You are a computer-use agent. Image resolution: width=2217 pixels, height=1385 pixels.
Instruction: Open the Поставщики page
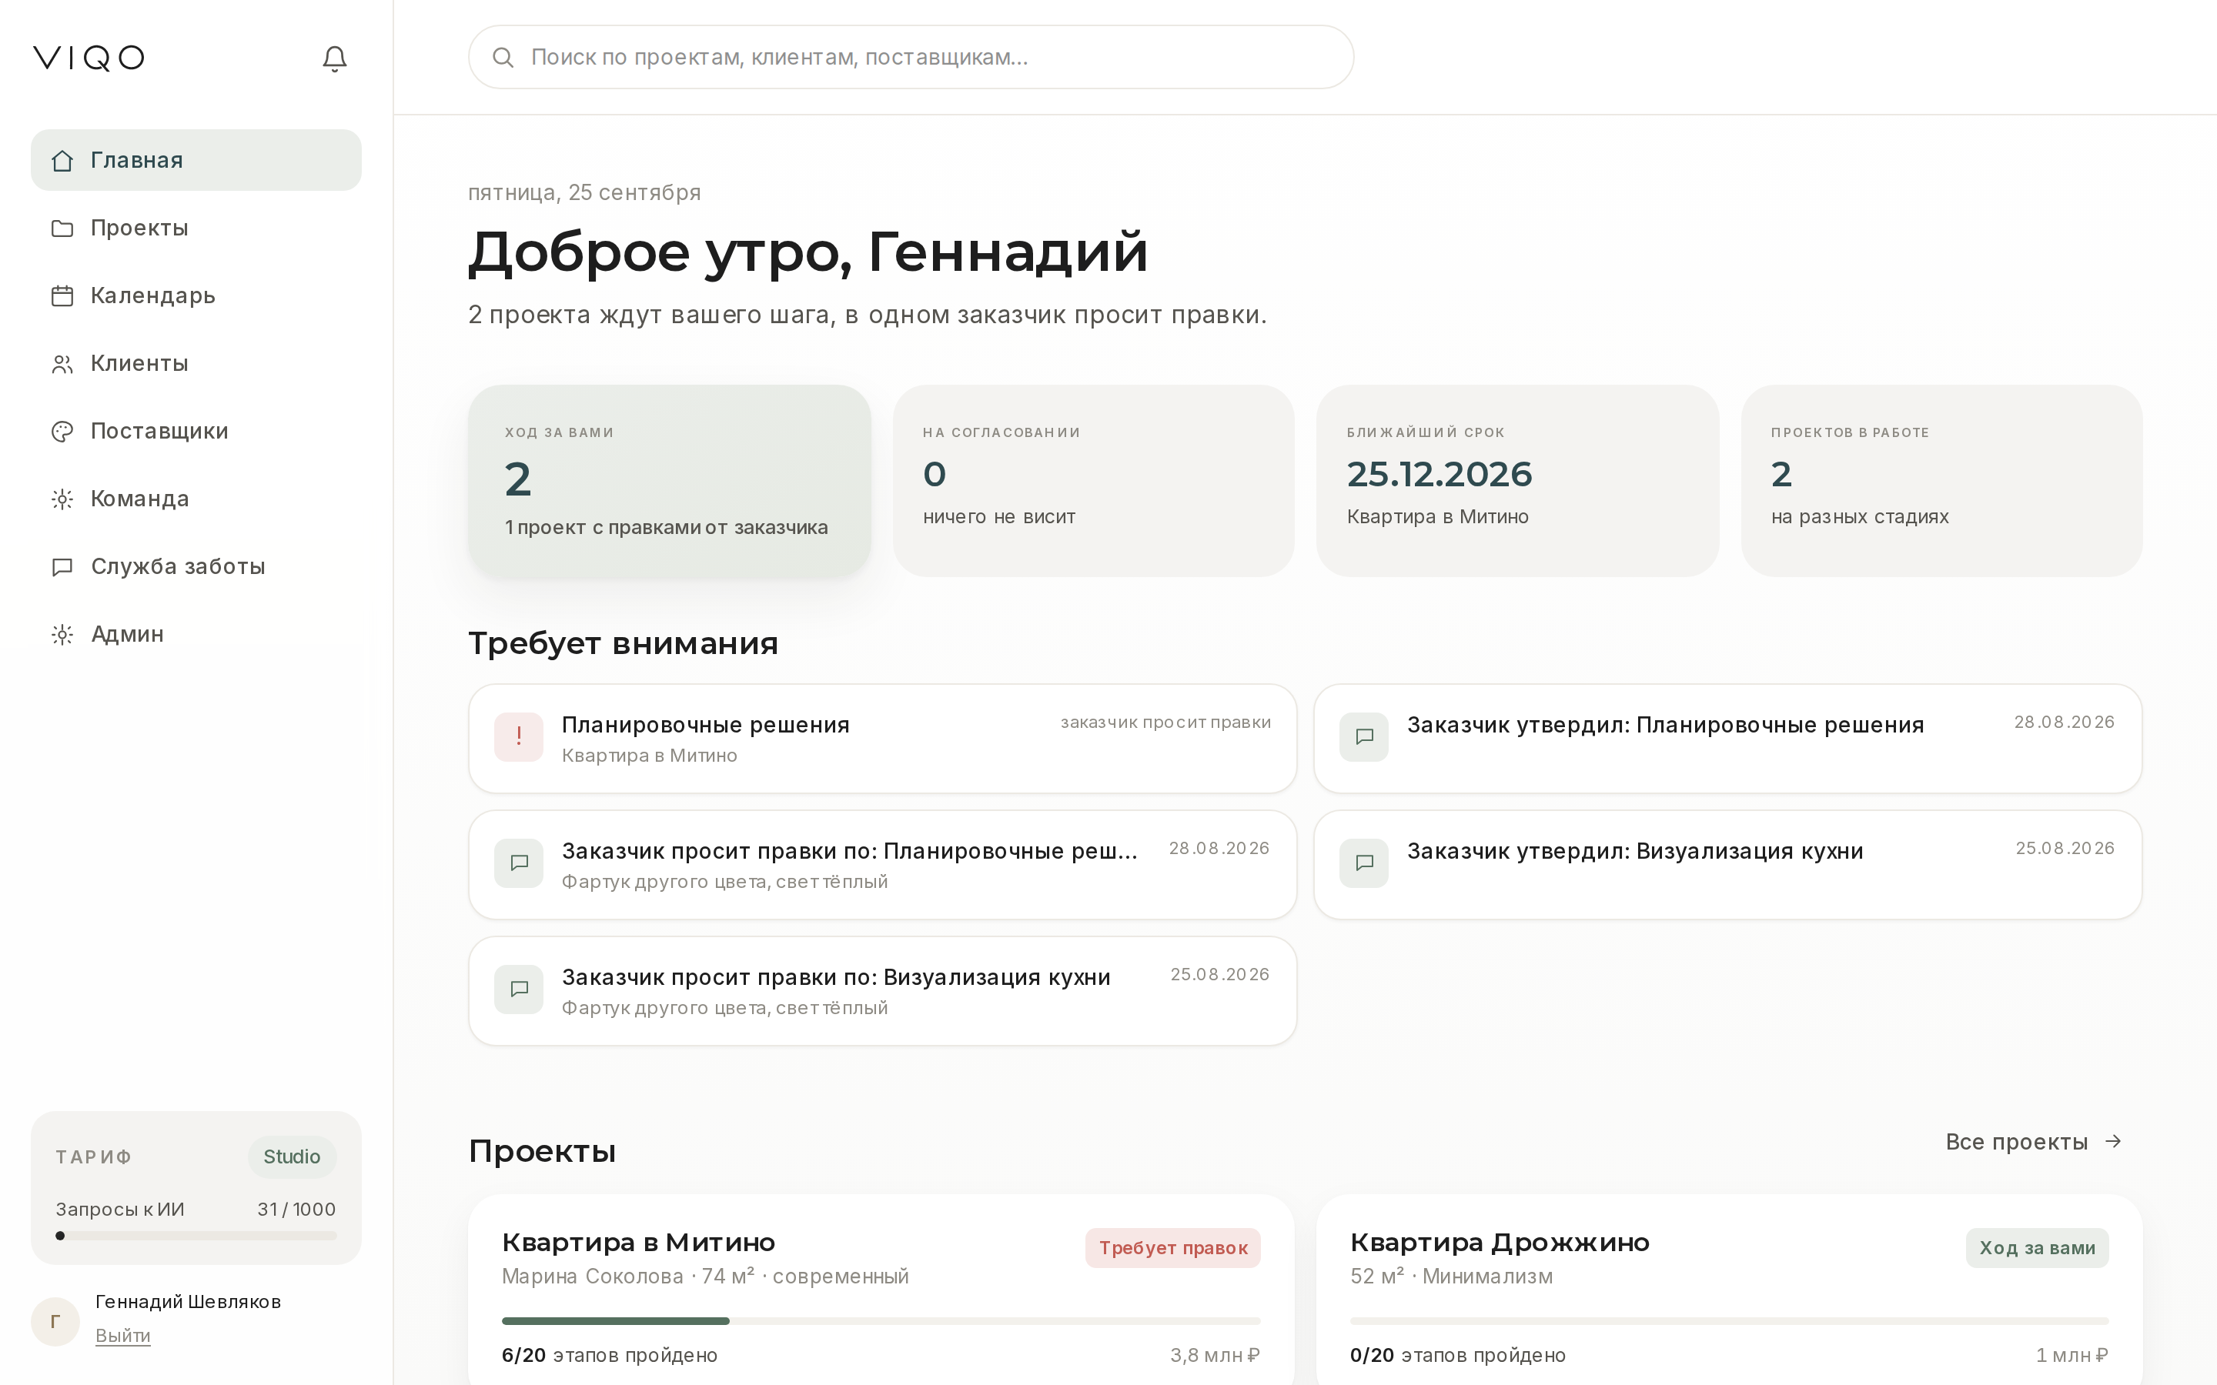tap(196, 432)
